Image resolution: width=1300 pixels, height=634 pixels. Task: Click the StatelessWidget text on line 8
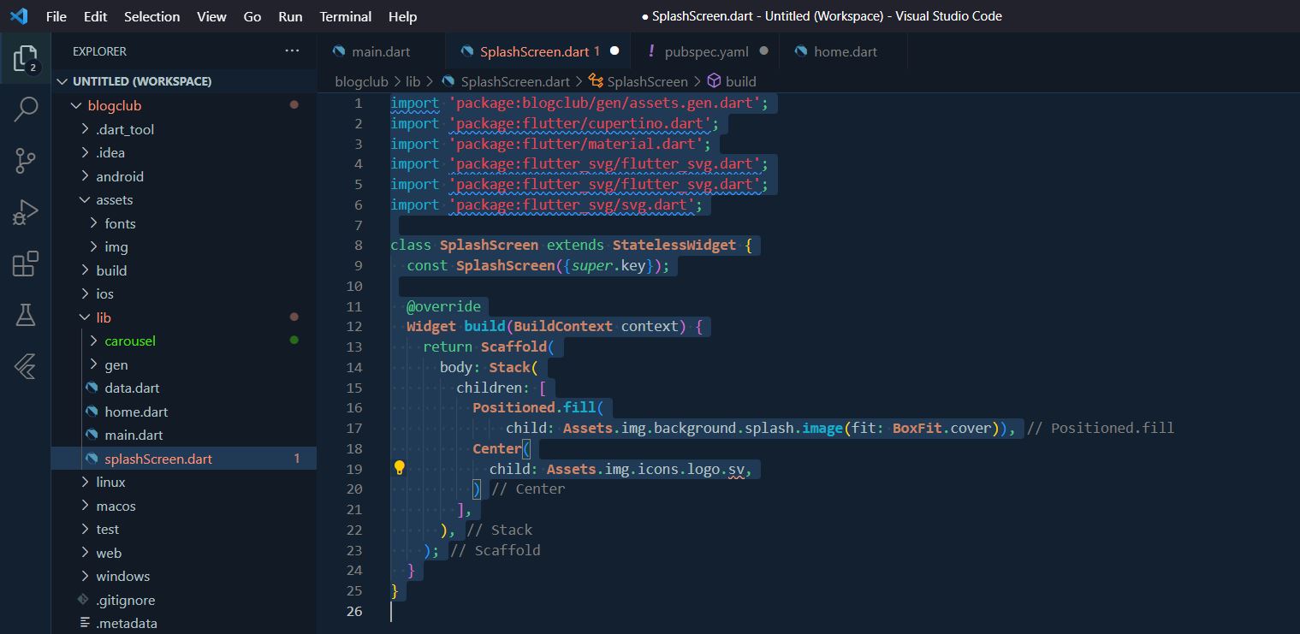(x=674, y=245)
